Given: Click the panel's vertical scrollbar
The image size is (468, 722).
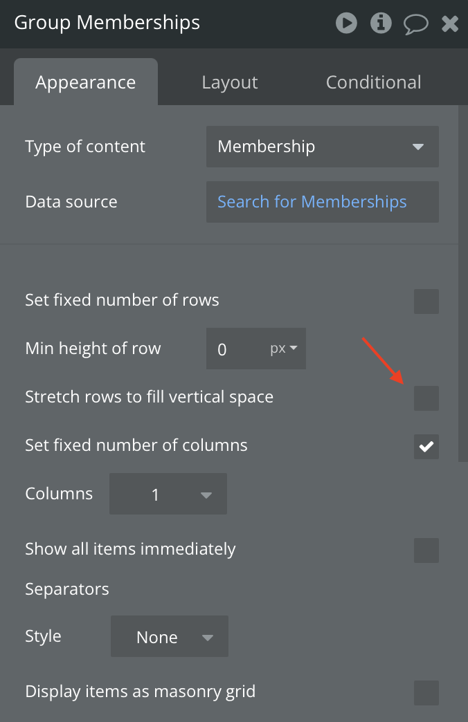Looking at the screenshot, I should pos(462,284).
